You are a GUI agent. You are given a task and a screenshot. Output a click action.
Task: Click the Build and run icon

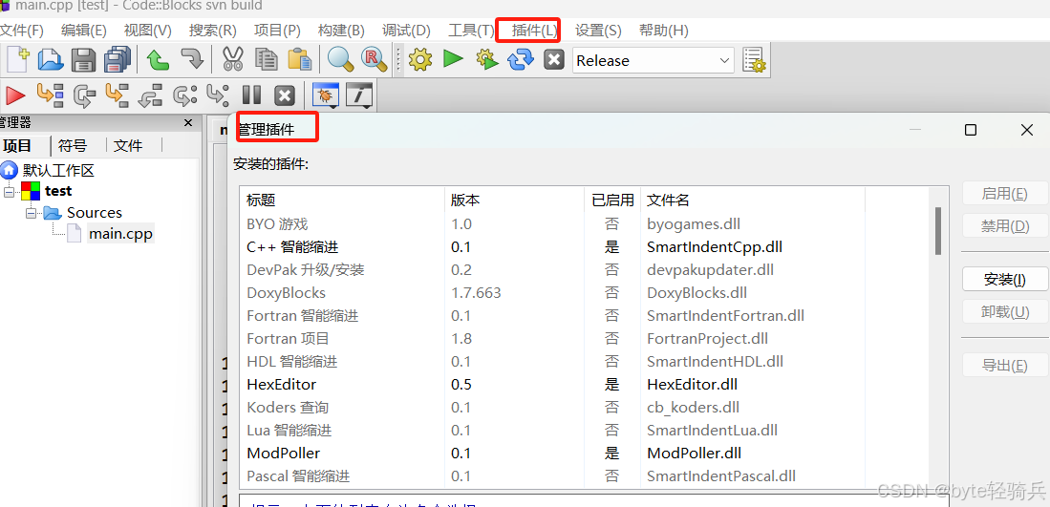(x=487, y=60)
